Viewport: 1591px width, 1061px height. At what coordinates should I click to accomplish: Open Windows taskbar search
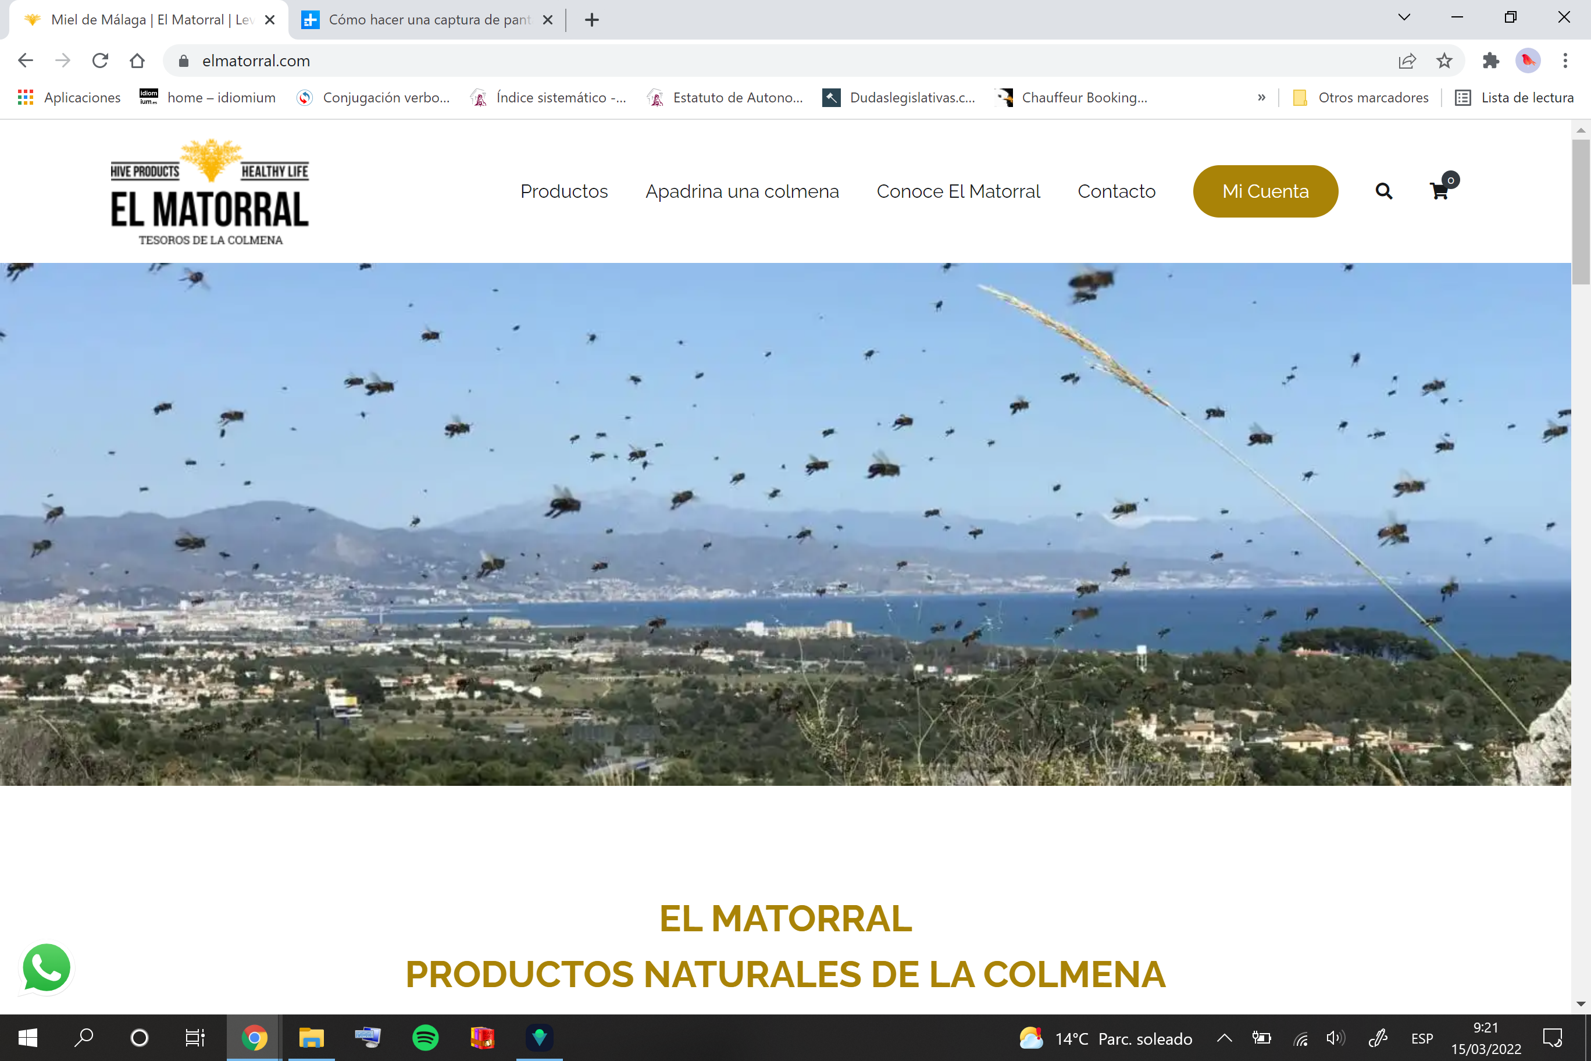point(84,1038)
